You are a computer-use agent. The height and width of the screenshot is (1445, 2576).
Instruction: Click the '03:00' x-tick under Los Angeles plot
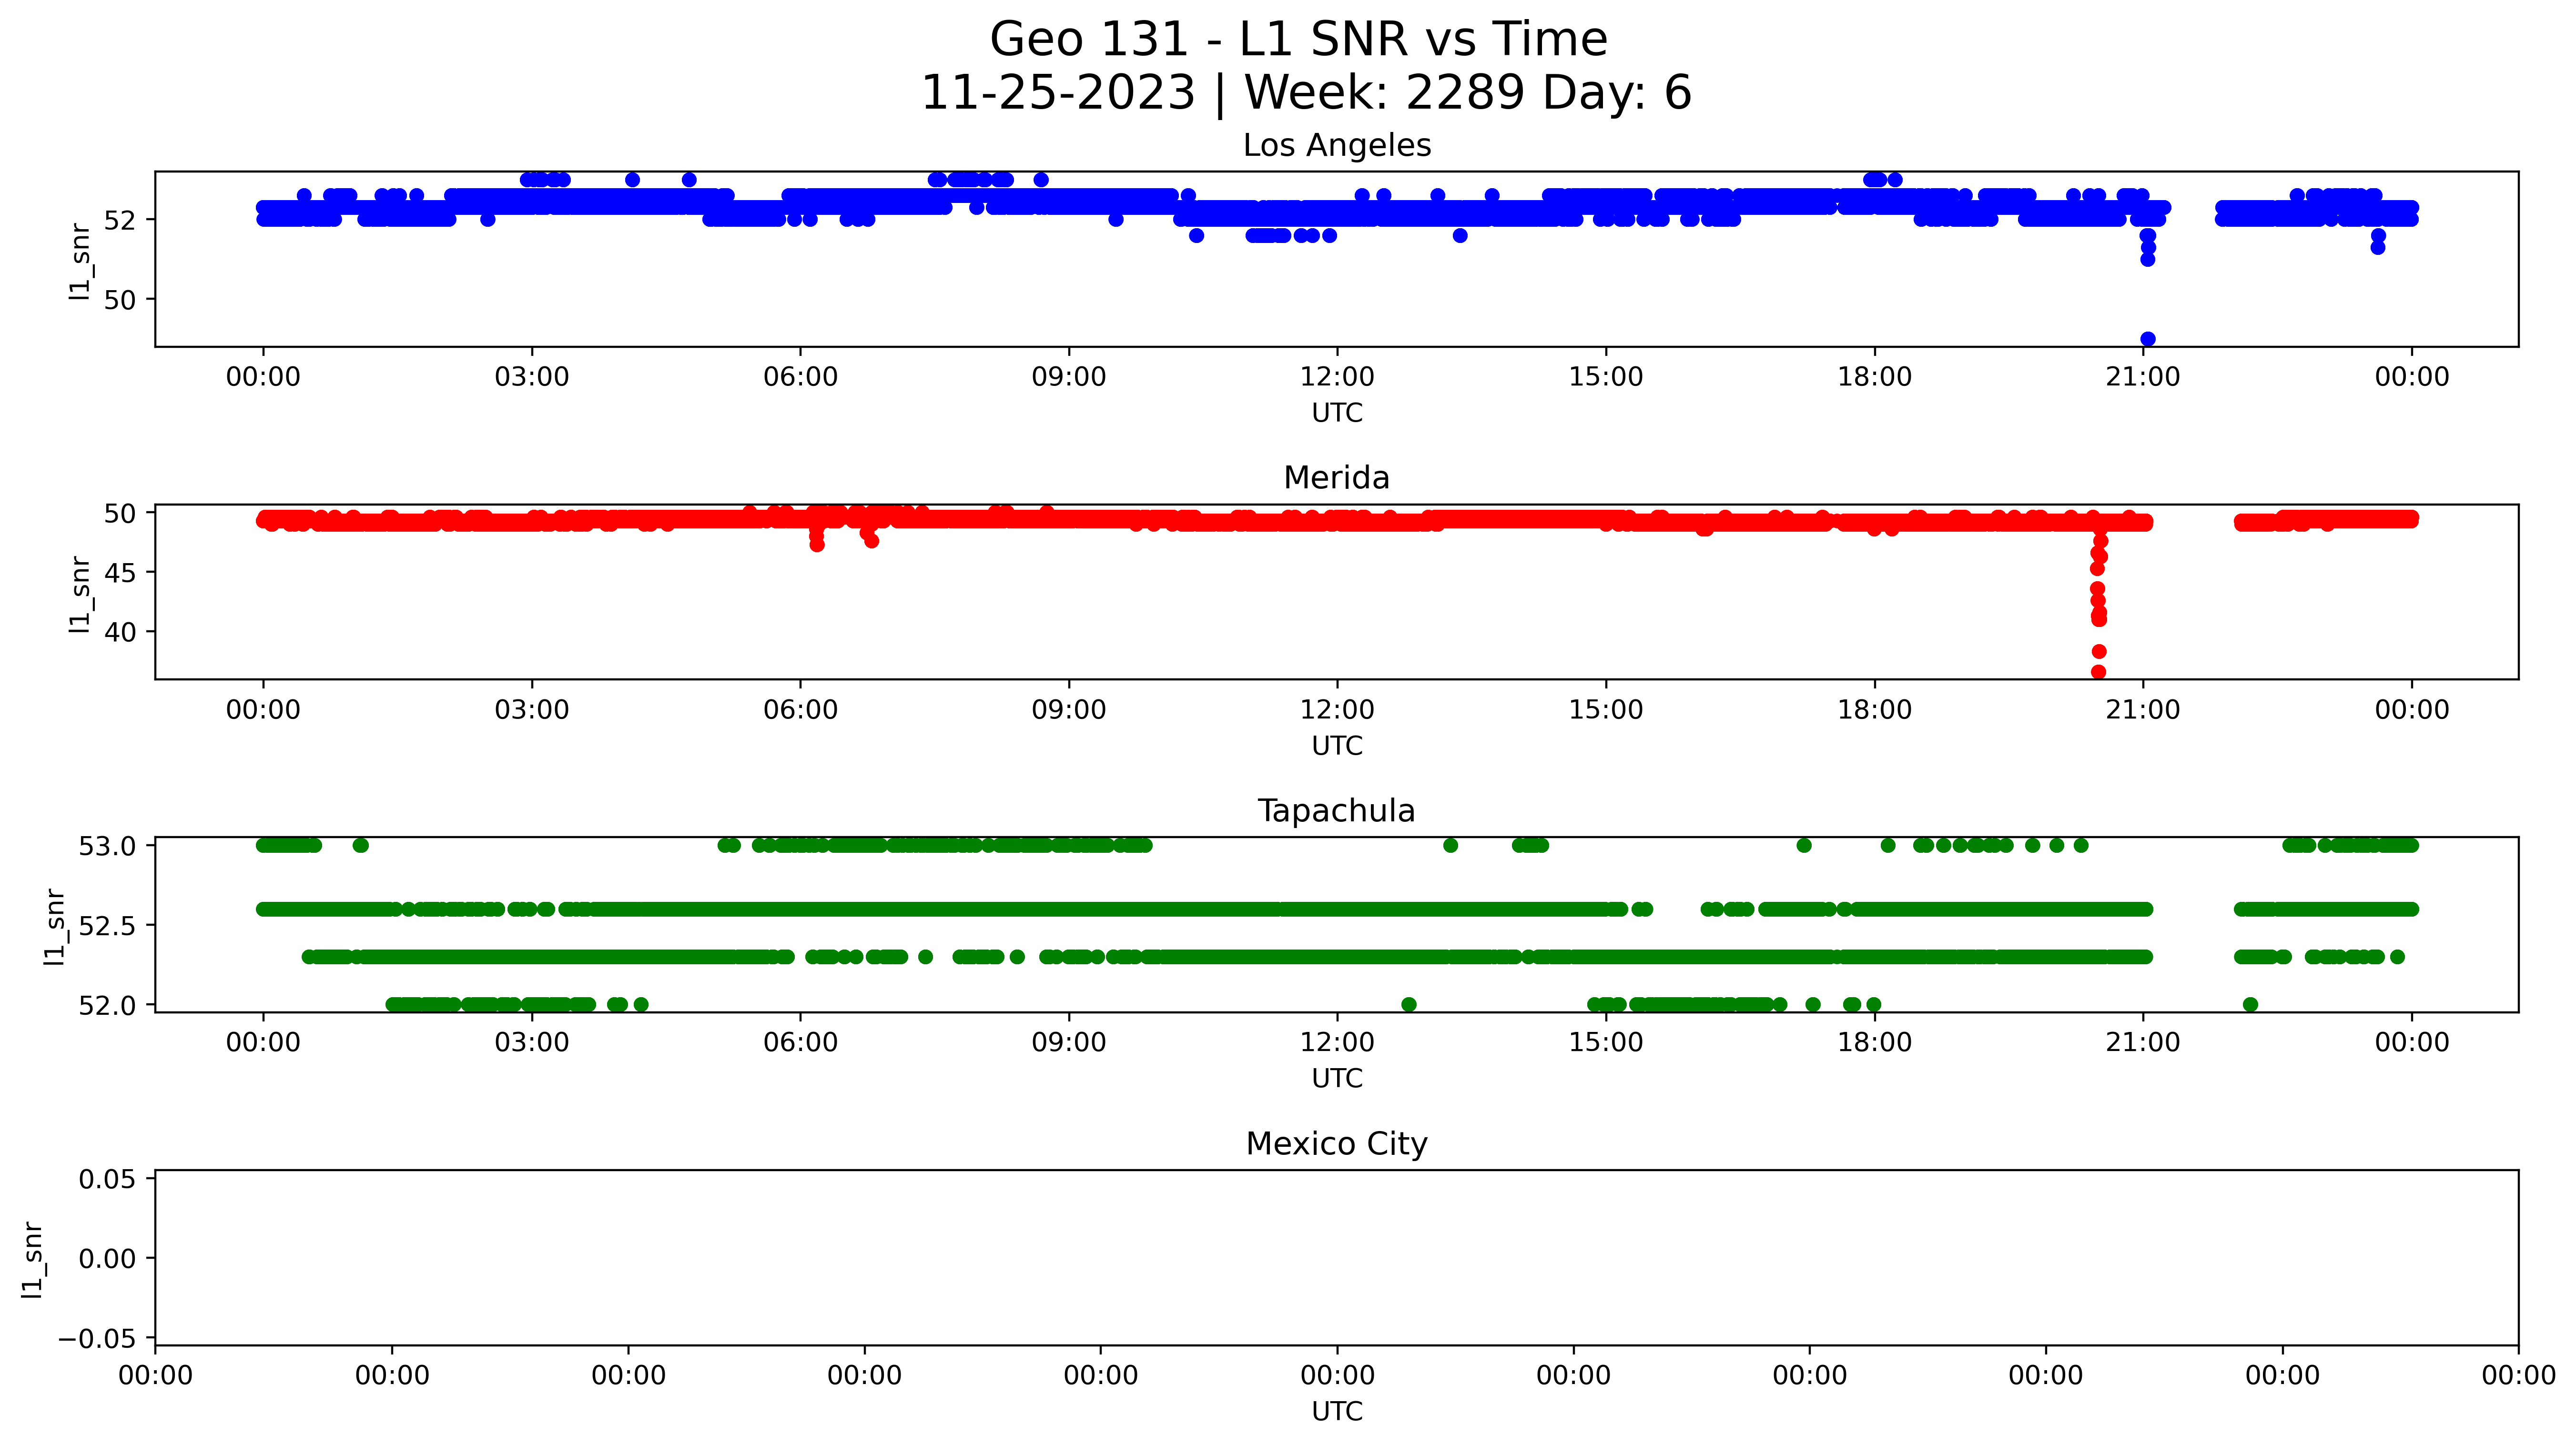pos(532,377)
